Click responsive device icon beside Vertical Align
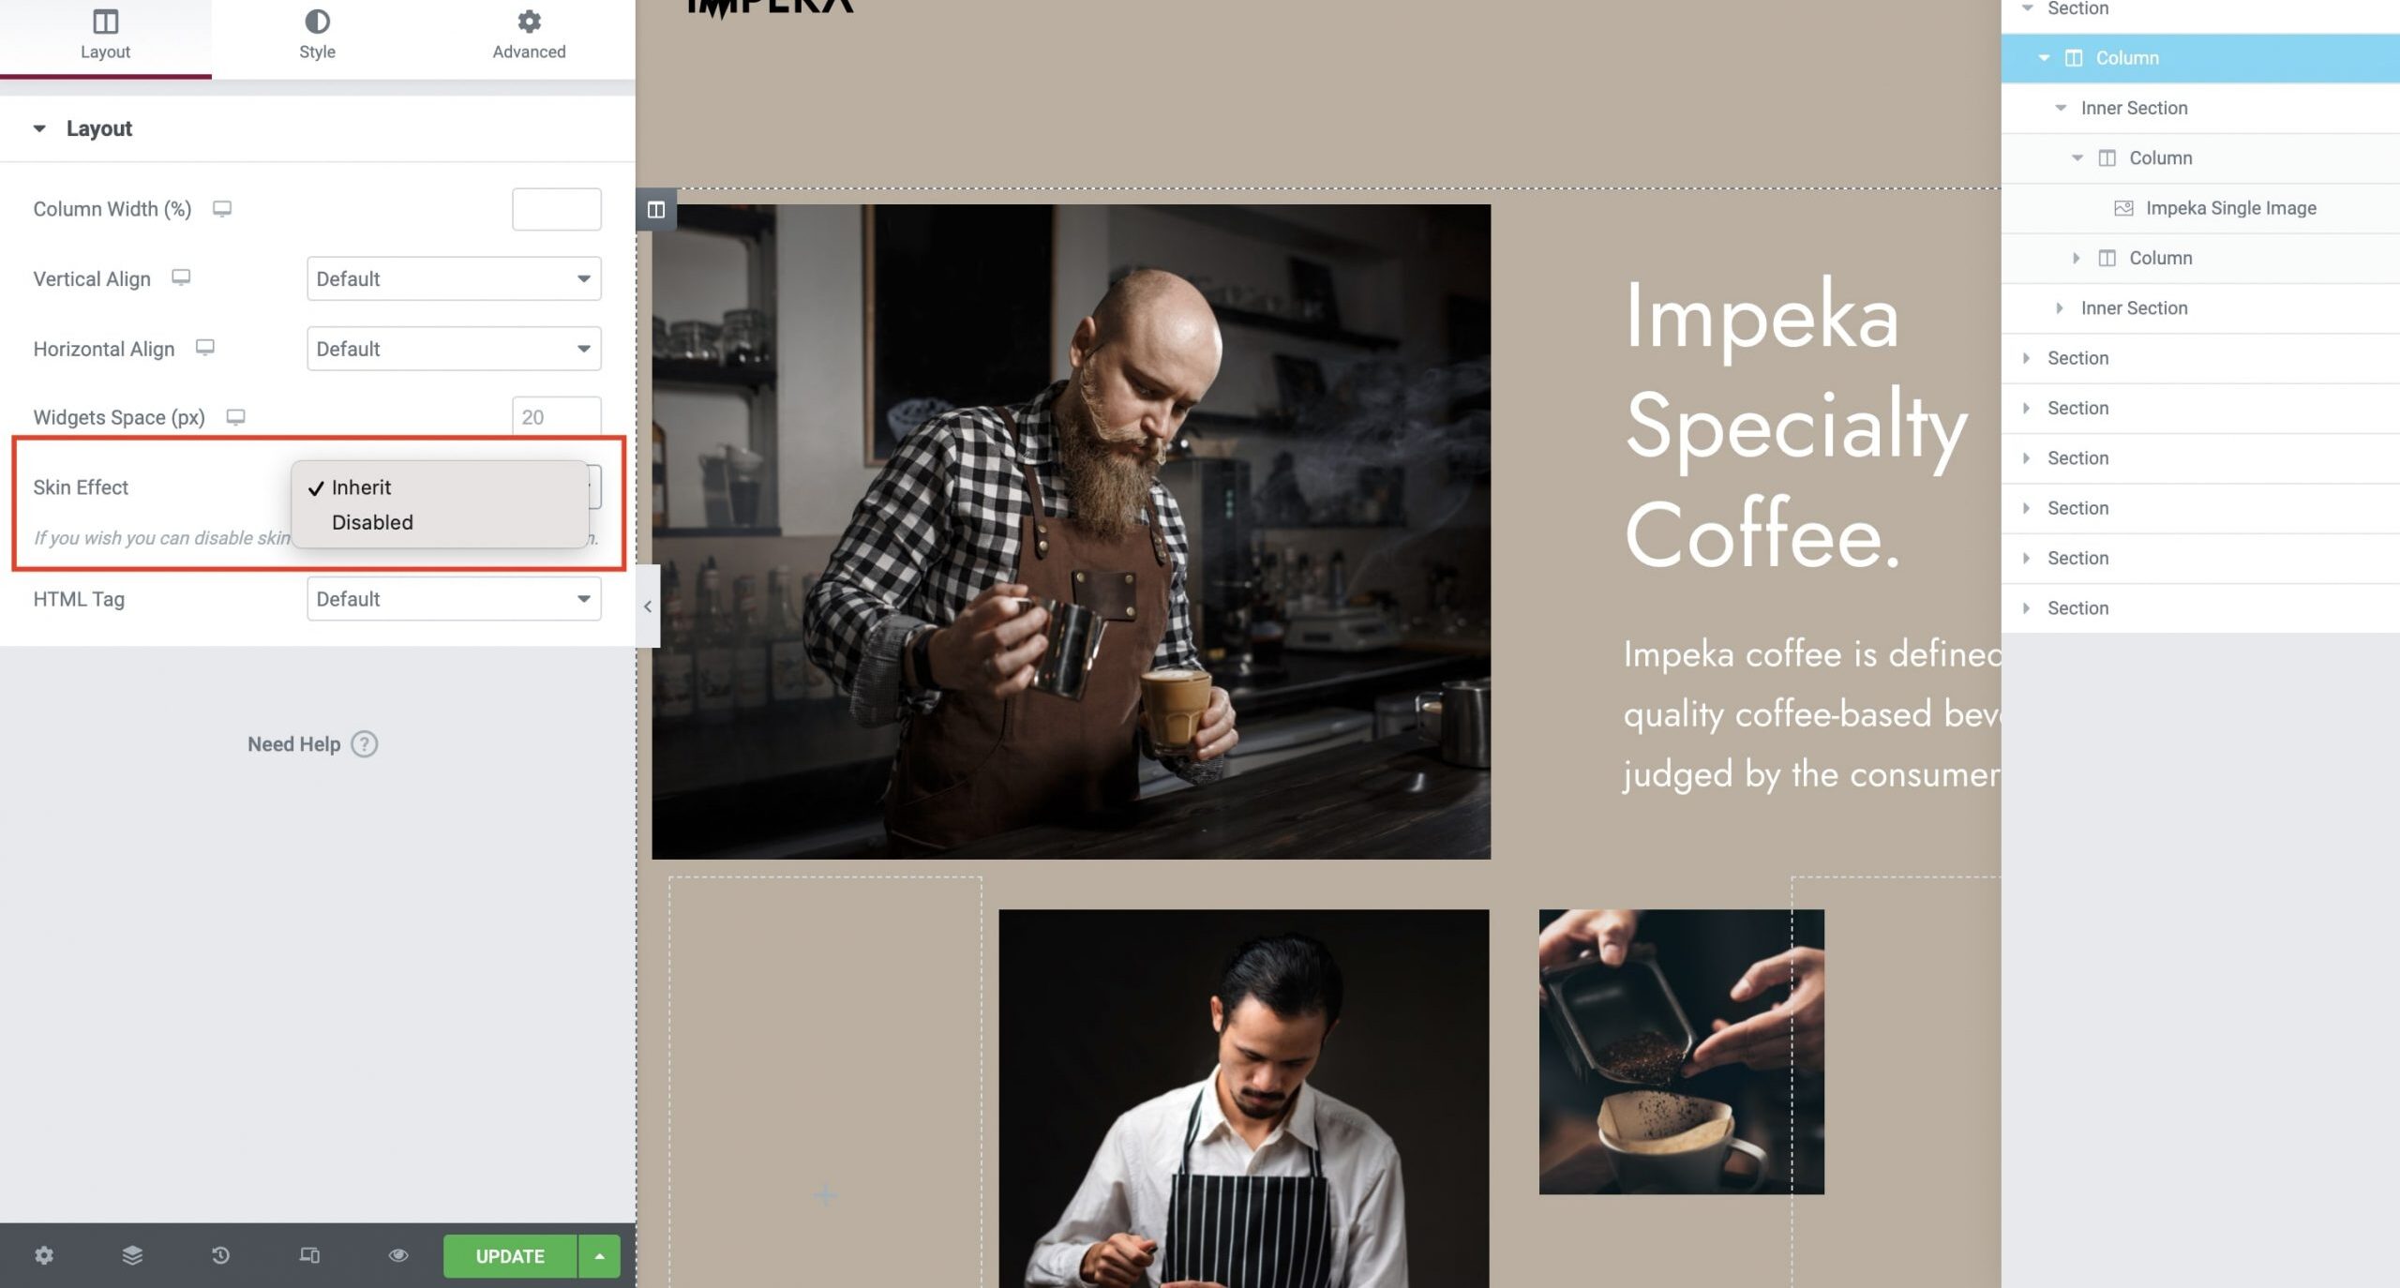2400x1288 pixels. click(181, 277)
